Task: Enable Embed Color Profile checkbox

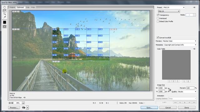Action: (158, 21)
